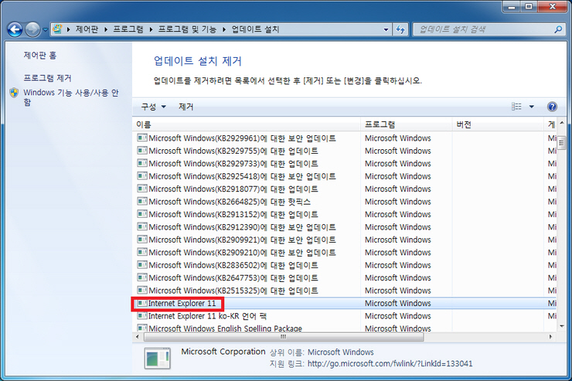Open address bar history dropdown
572x381 pixels.
tap(386, 30)
